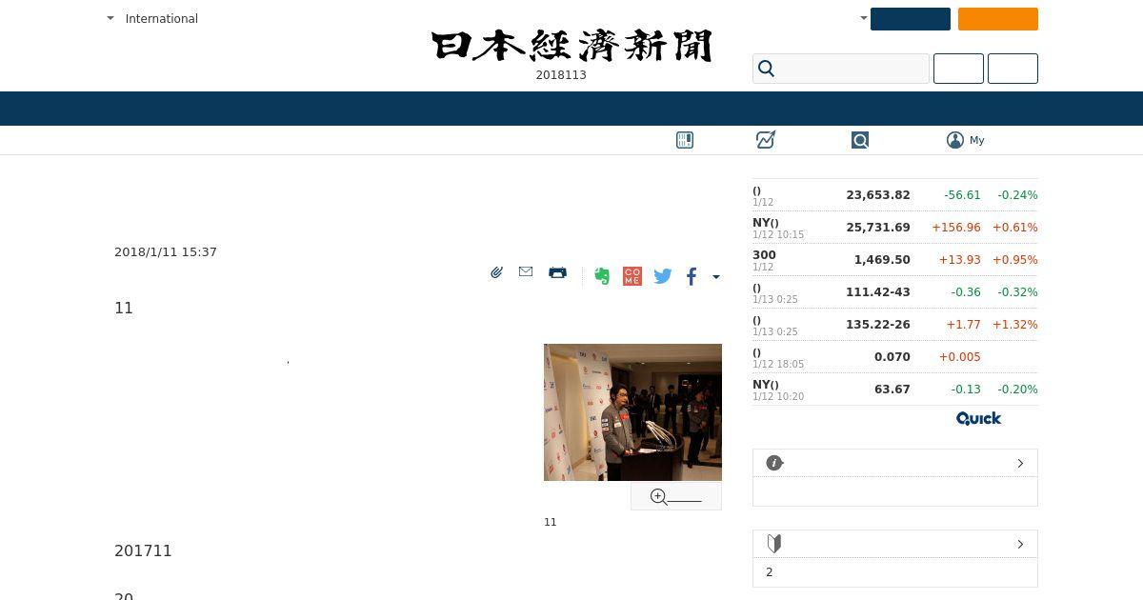Image resolution: width=1143 pixels, height=600 pixels.
Task: Save to Evernote elephant icon
Action: 602,276
